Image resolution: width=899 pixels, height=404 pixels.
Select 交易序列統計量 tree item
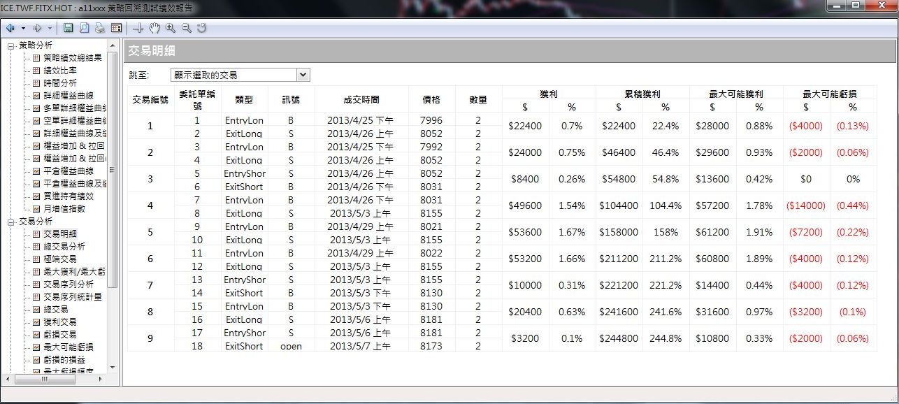73,297
